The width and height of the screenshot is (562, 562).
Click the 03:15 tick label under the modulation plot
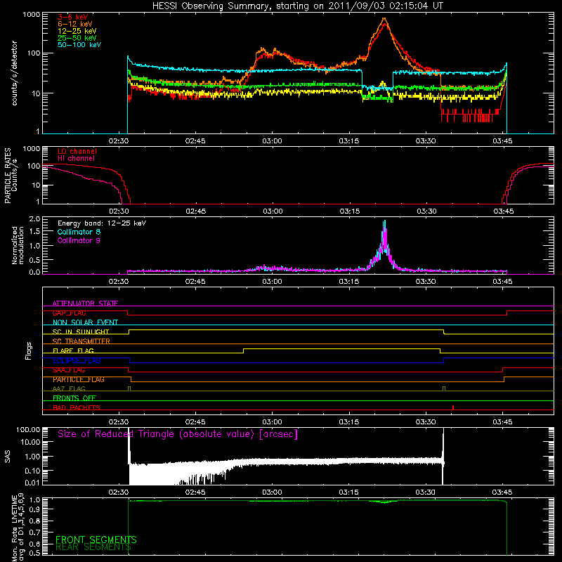349,282
